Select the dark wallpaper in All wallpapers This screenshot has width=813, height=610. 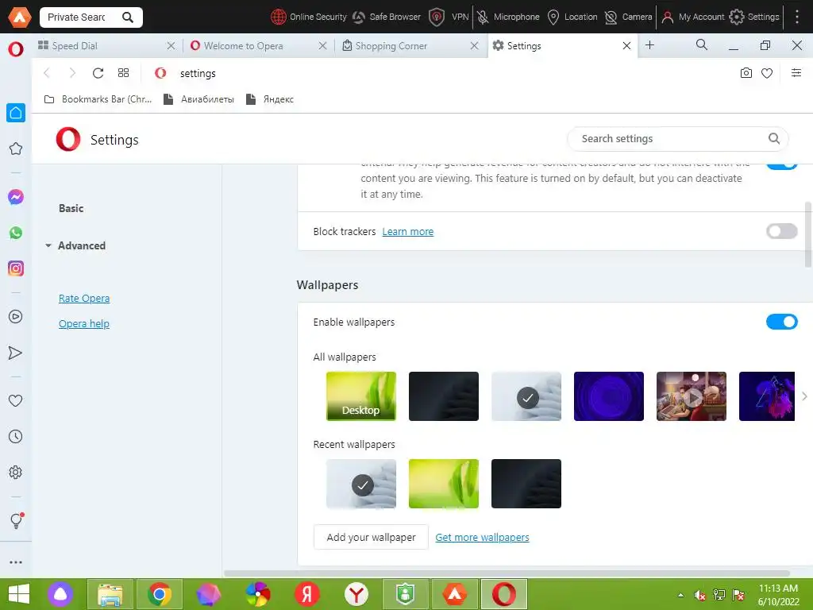(443, 396)
